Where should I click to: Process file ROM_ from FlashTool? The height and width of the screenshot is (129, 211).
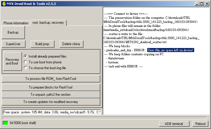[51, 79]
